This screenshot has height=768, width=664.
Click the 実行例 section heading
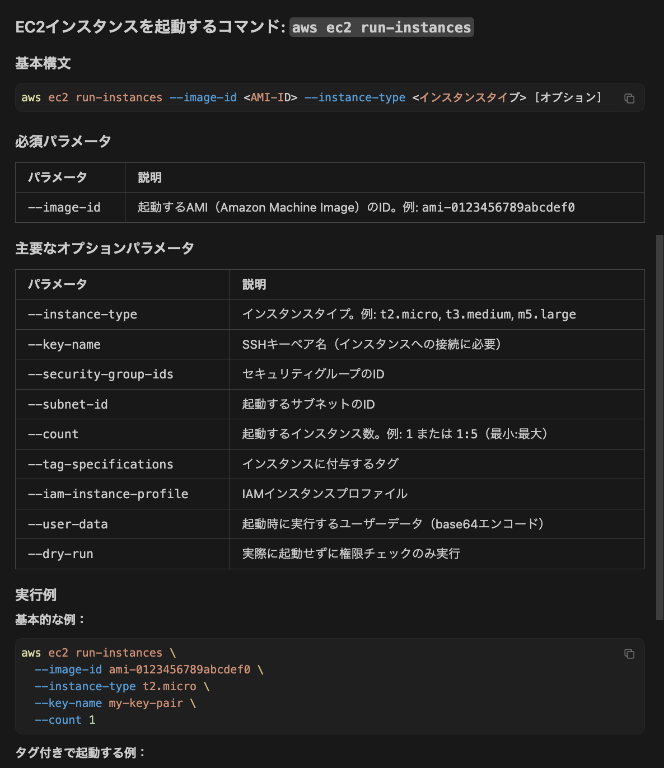(36, 594)
